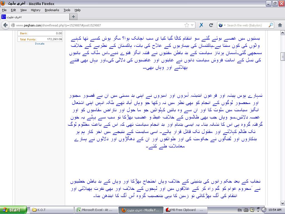Click the stop loading X icon
285x214 pixels.
click(x=201, y=25)
